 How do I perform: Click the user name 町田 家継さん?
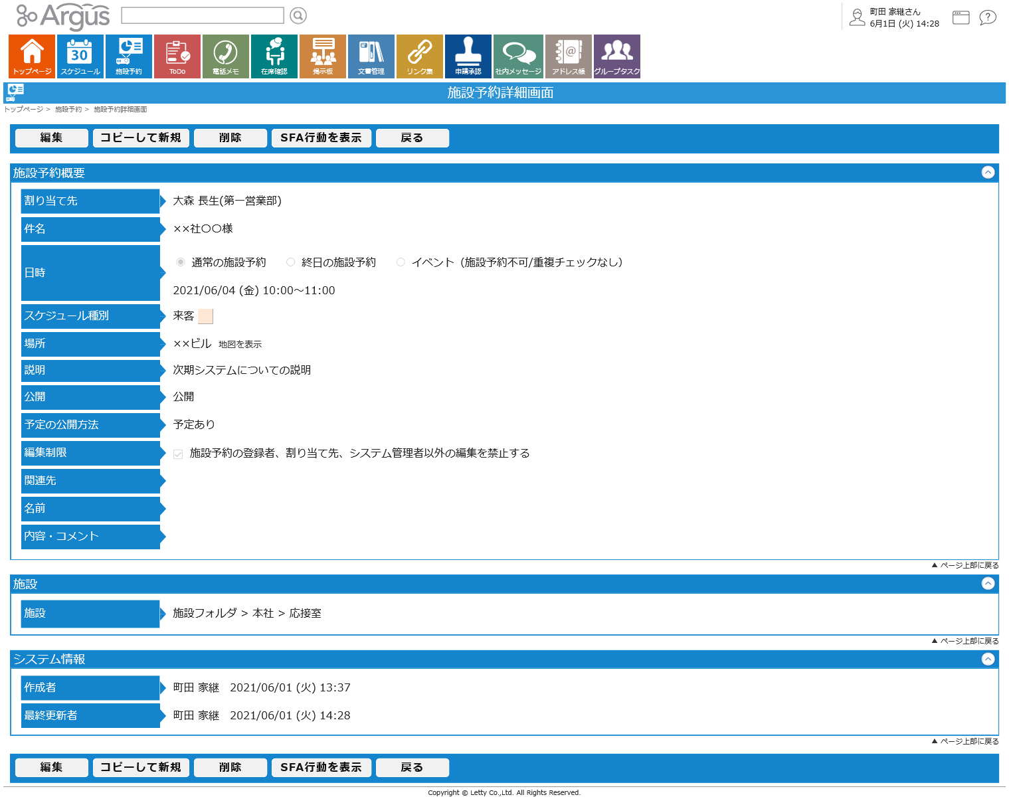point(895,12)
